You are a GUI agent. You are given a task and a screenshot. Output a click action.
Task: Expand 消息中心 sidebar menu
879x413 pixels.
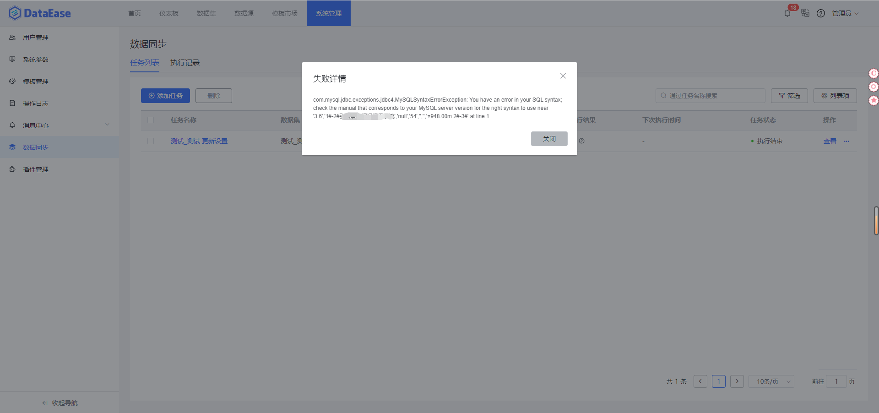60,125
